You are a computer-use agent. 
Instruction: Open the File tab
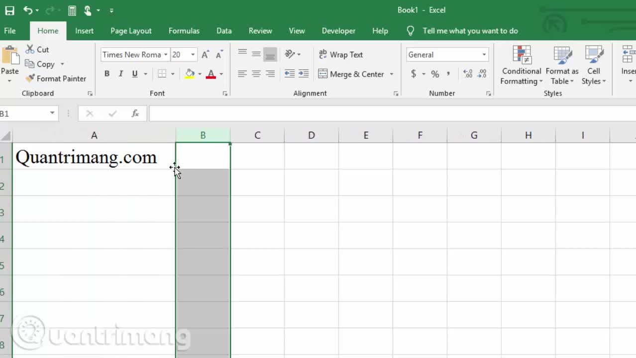(x=10, y=31)
